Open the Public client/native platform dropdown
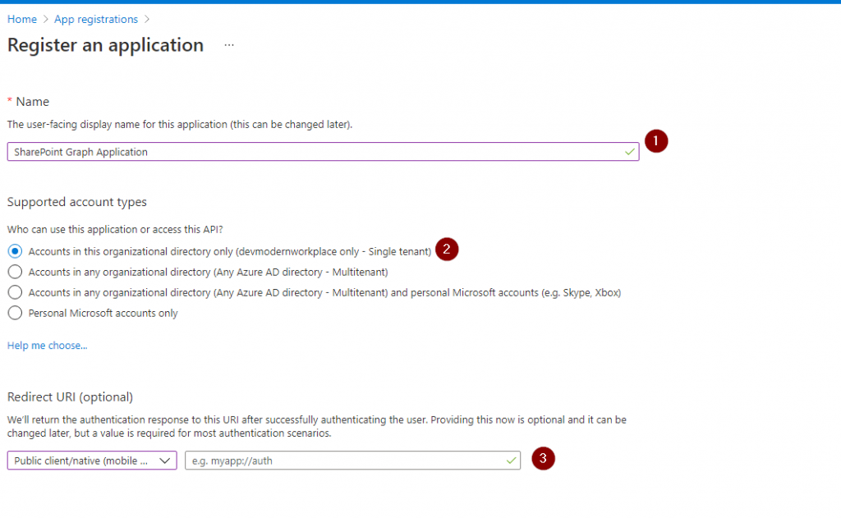Screen dimensions: 841x518 click(90, 461)
